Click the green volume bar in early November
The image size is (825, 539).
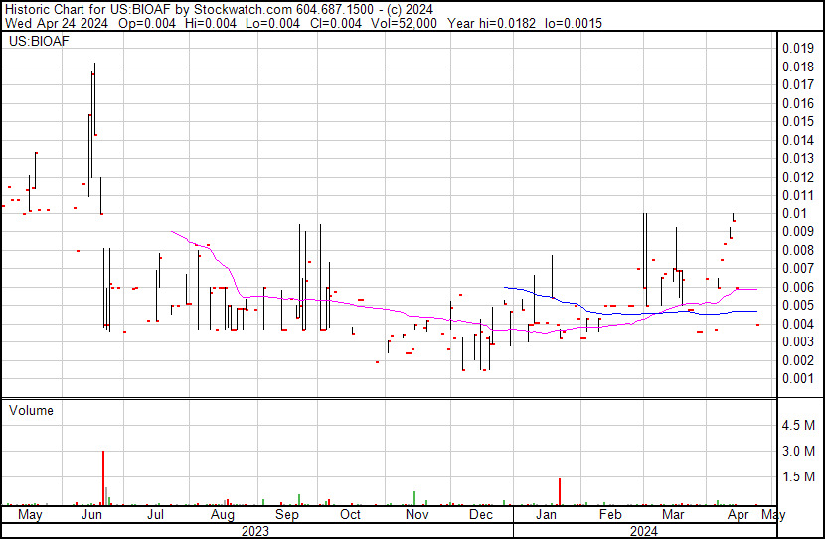coord(414,498)
